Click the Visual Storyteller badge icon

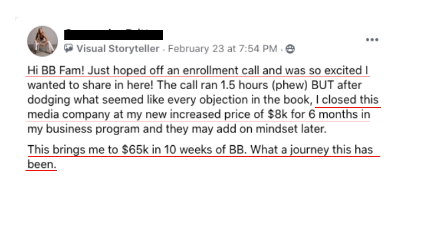68,49
